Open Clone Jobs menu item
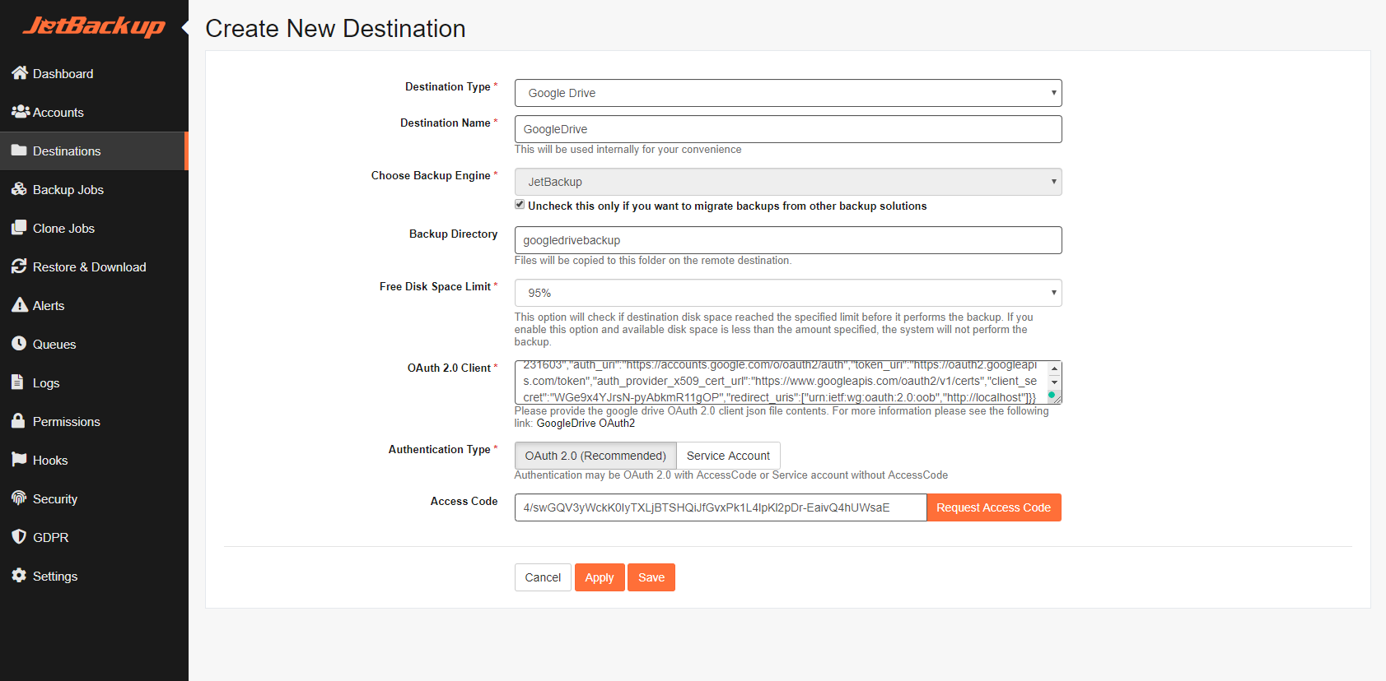Viewport: 1386px width, 681px height. 94,228
